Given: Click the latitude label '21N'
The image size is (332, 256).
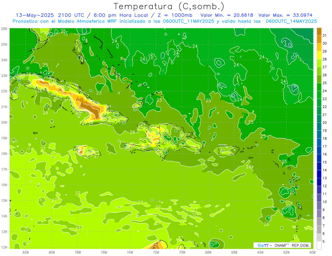Looking at the screenshot, I should (x=4, y=107).
